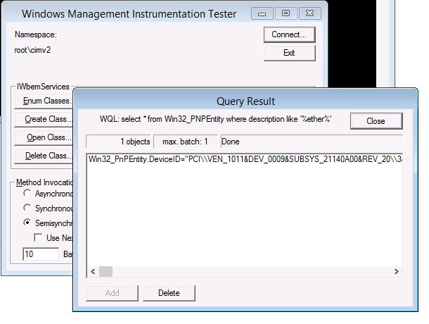Select the Semisynchronous radio option
This screenshot has height=324, width=429.
coord(27,223)
